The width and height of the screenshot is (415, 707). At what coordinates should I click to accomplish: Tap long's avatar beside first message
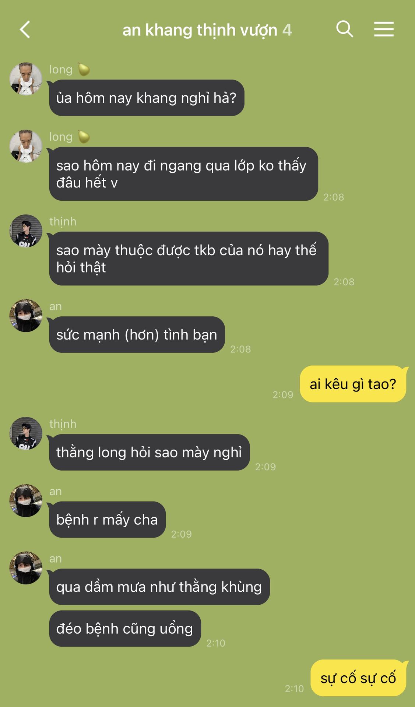(x=26, y=79)
